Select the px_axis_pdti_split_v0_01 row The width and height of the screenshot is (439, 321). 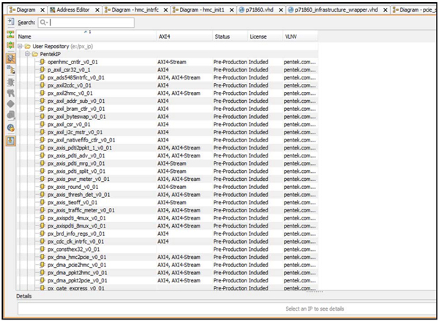(x=168, y=171)
